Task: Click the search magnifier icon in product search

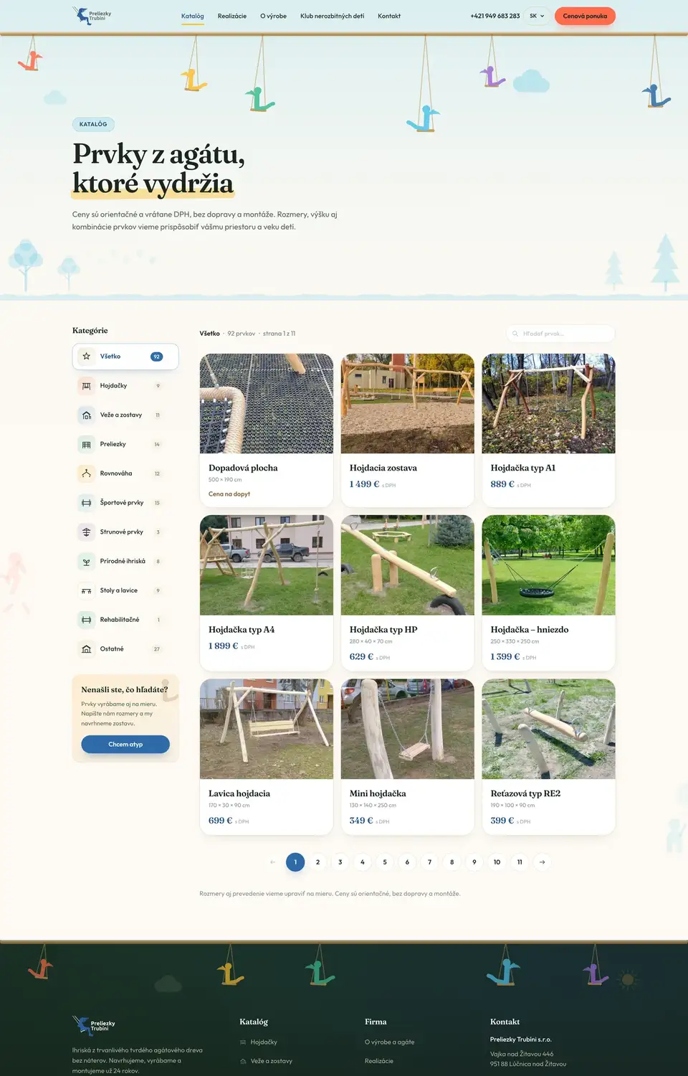Action: (515, 334)
